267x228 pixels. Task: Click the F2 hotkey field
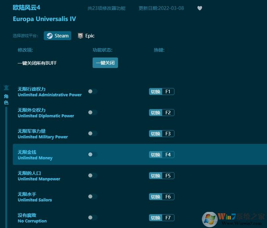[x=168, y=113]
